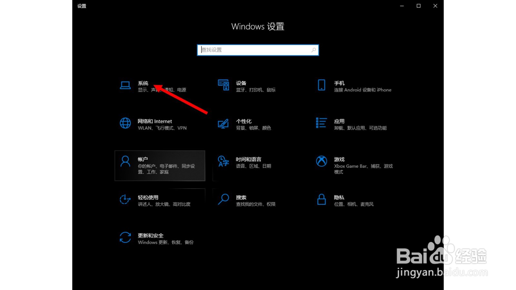Open the 系统 (System) settings icon
The height and width of the screenshot is (290, 516).
click(125, 85)
